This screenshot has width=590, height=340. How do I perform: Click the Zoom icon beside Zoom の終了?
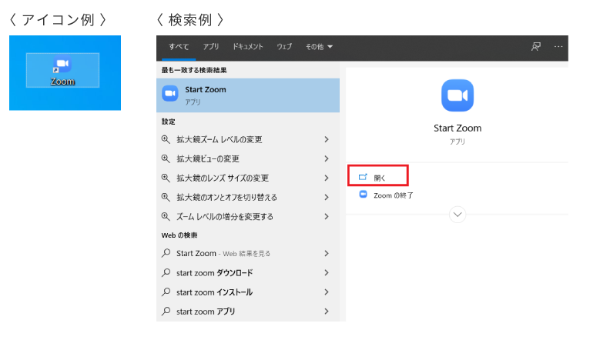[363, 195]
